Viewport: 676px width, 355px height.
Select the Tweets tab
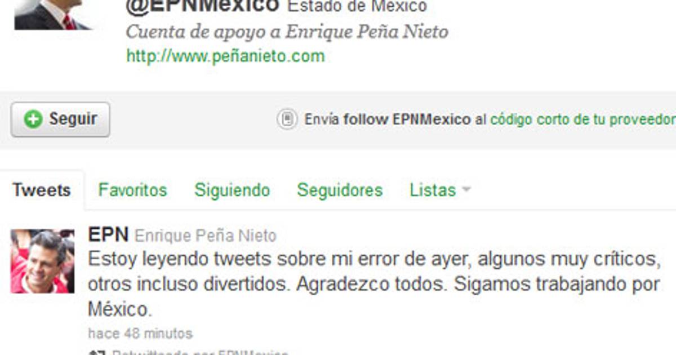pos(42,190)
